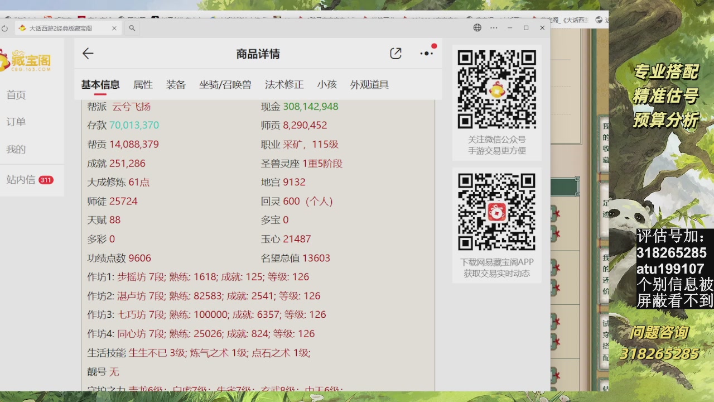The width and height of the screenshot is (714, 402).
Task: Click the page reload icon at top left
Action: point(4,28)
